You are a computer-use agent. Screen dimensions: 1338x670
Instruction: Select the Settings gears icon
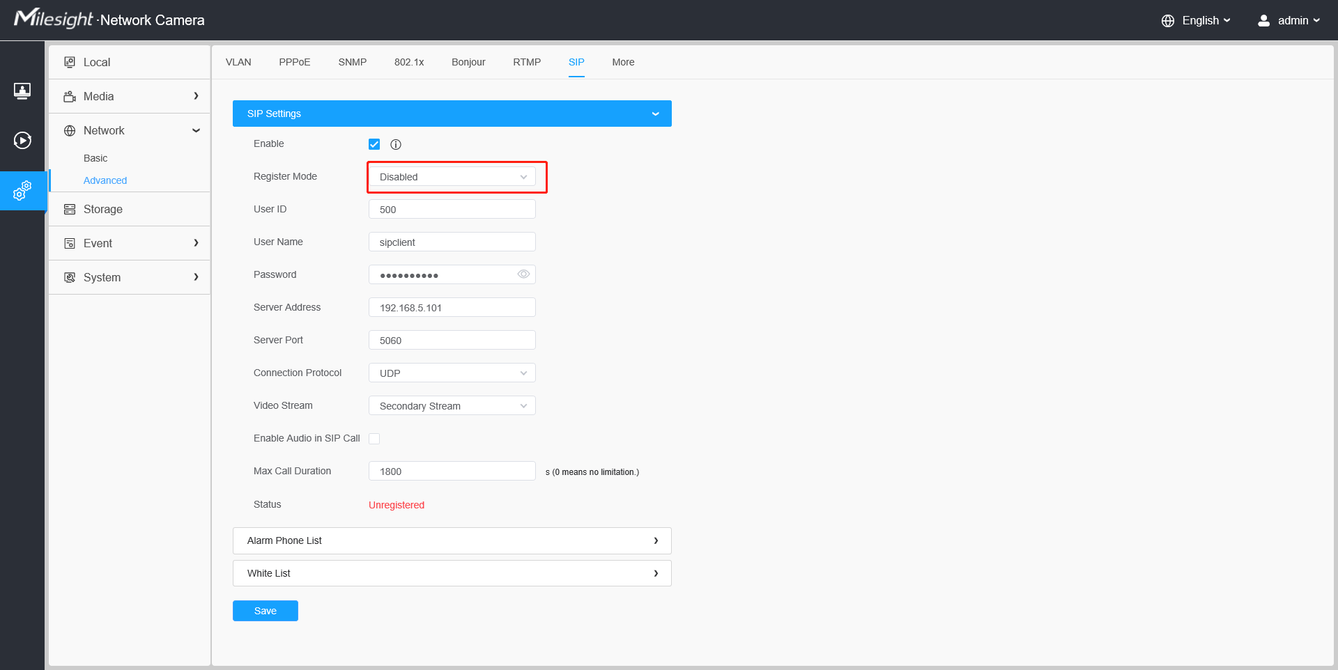[22, 190]
